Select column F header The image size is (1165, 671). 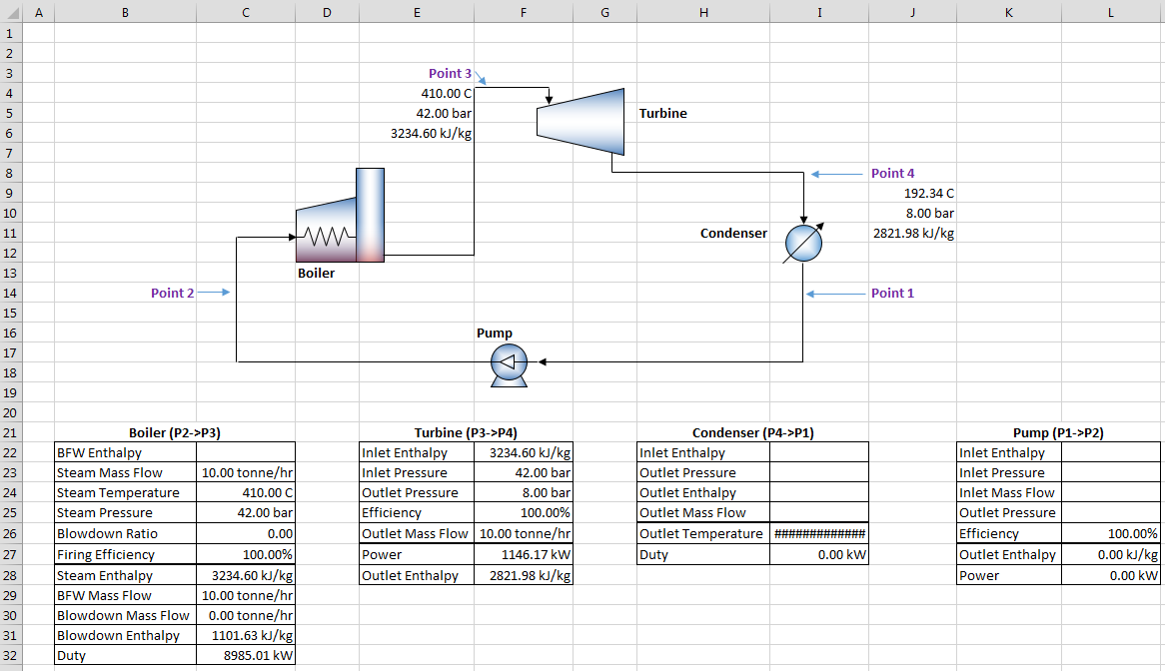coord(524,12)
